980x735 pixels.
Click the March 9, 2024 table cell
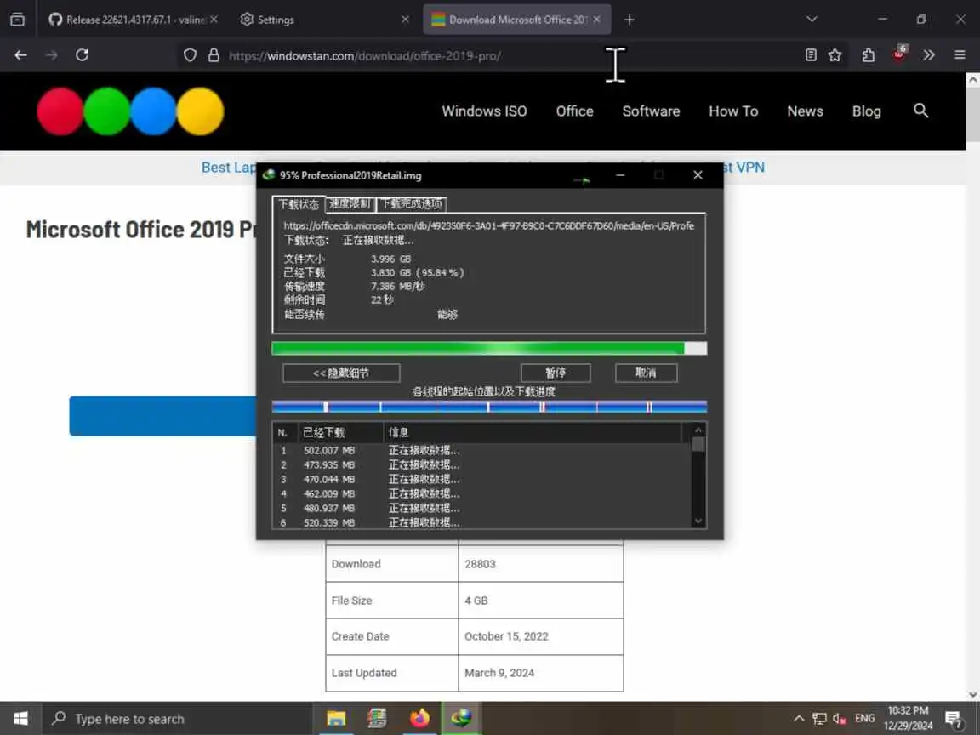541,673
